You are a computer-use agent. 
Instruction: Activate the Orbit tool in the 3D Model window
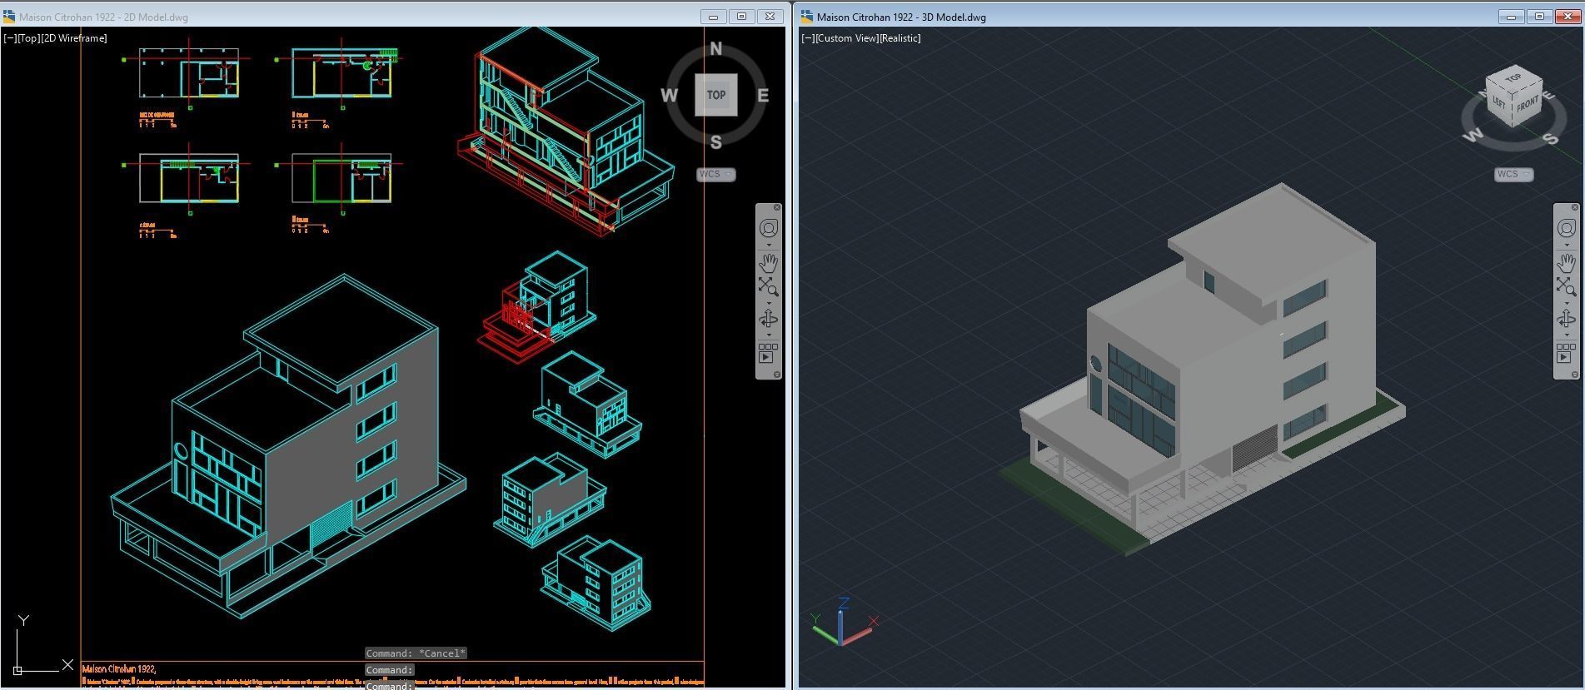(x=1566, y=320)
